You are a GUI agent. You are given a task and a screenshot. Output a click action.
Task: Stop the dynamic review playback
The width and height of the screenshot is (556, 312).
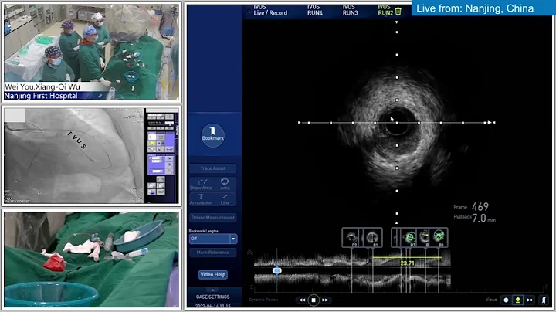tap(314, 300)
